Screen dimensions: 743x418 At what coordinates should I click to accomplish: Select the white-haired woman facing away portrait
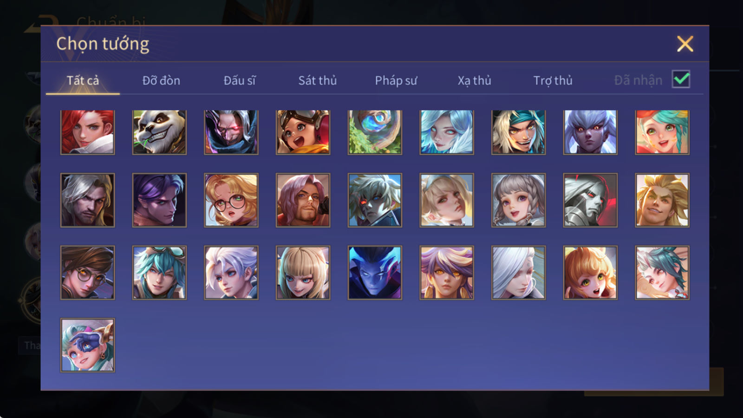518,273
